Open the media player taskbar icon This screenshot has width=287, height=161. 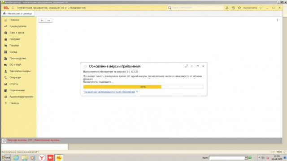coord(33,157)
